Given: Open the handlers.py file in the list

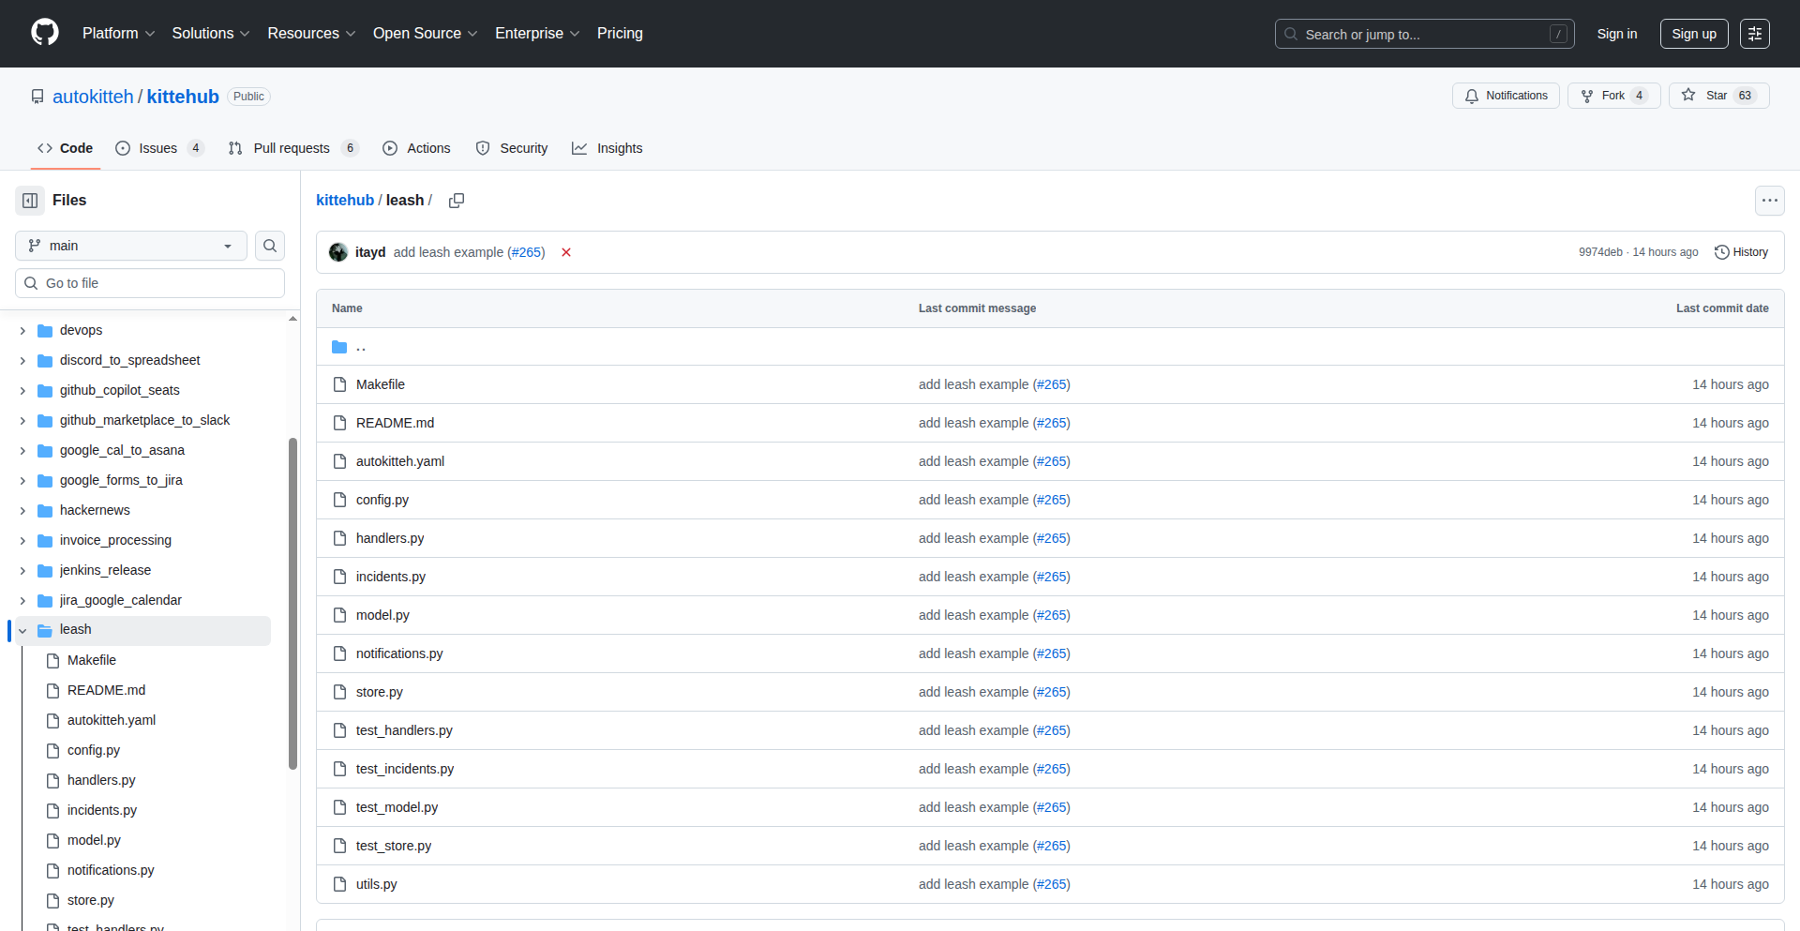Looking at the screenshot, I should click(x=390, y=538).
